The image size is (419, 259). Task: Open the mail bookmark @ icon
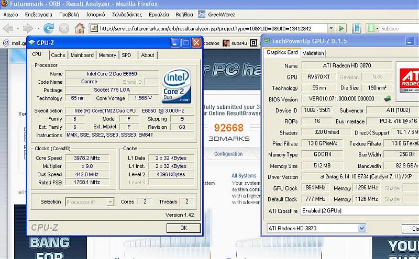point(6,43)
